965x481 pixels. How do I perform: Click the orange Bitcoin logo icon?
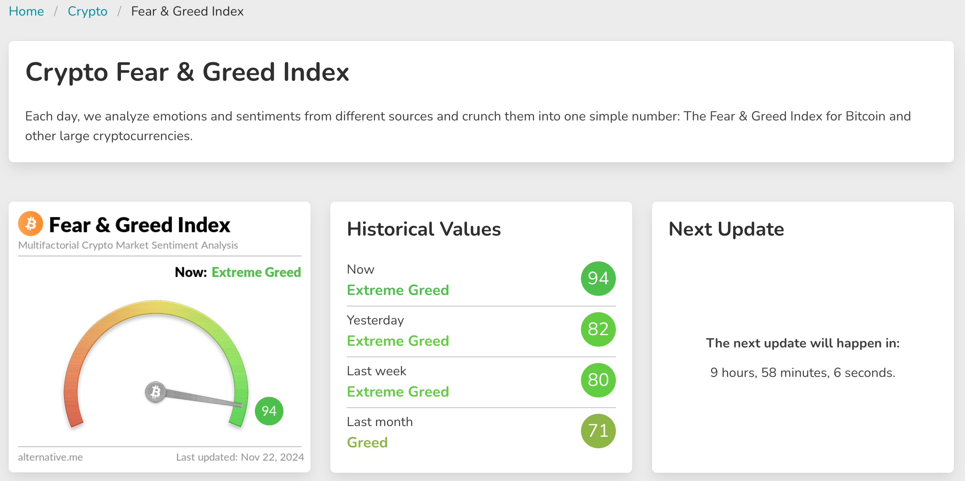(30, 224)
